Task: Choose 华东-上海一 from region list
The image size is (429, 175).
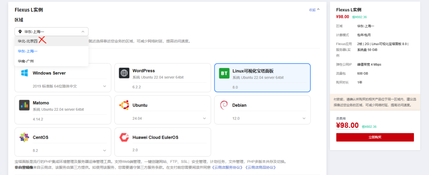Action: (52, 51)
